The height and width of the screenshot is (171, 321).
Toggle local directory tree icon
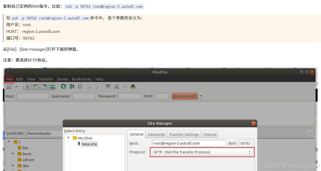click(x=36, y=86)
